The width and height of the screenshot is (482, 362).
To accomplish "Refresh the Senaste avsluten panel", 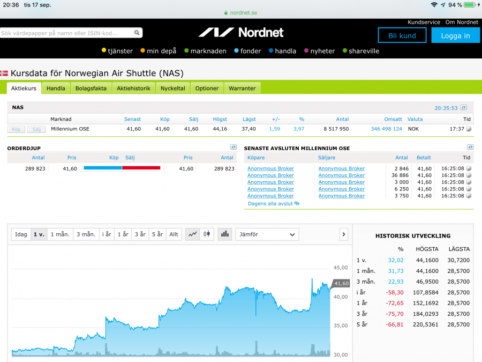I will (470, 147).
